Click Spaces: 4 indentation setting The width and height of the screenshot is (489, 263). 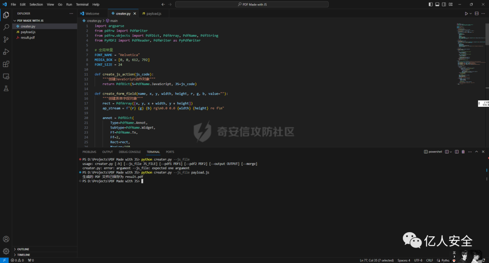point(404,260)
